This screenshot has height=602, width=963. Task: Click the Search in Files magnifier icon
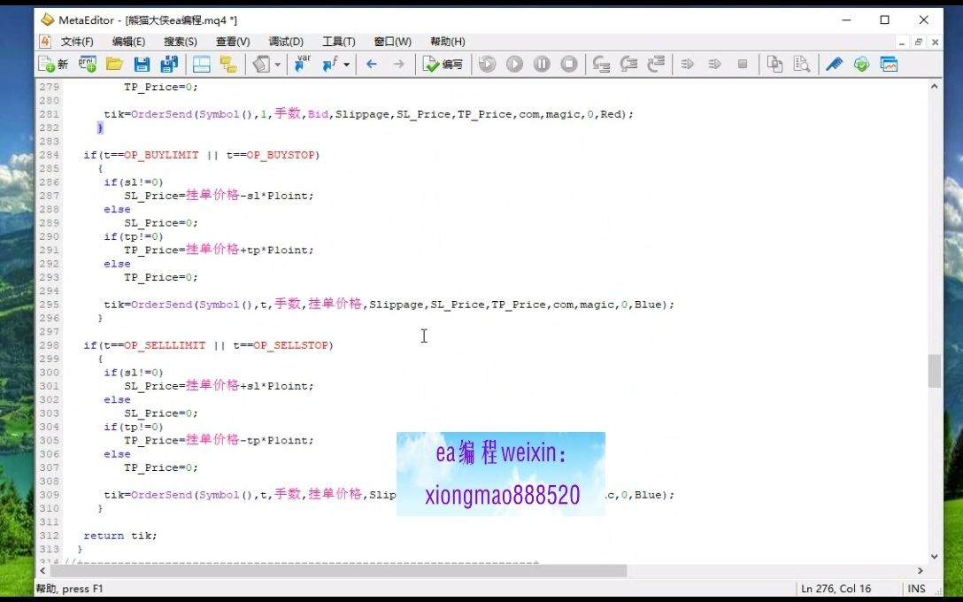[802, 63]
